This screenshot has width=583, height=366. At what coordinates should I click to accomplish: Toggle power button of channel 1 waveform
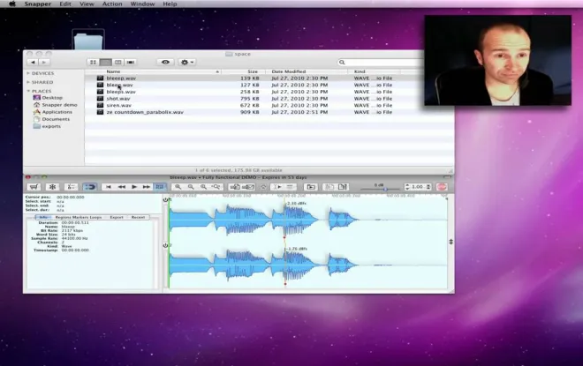coord(165,199)
